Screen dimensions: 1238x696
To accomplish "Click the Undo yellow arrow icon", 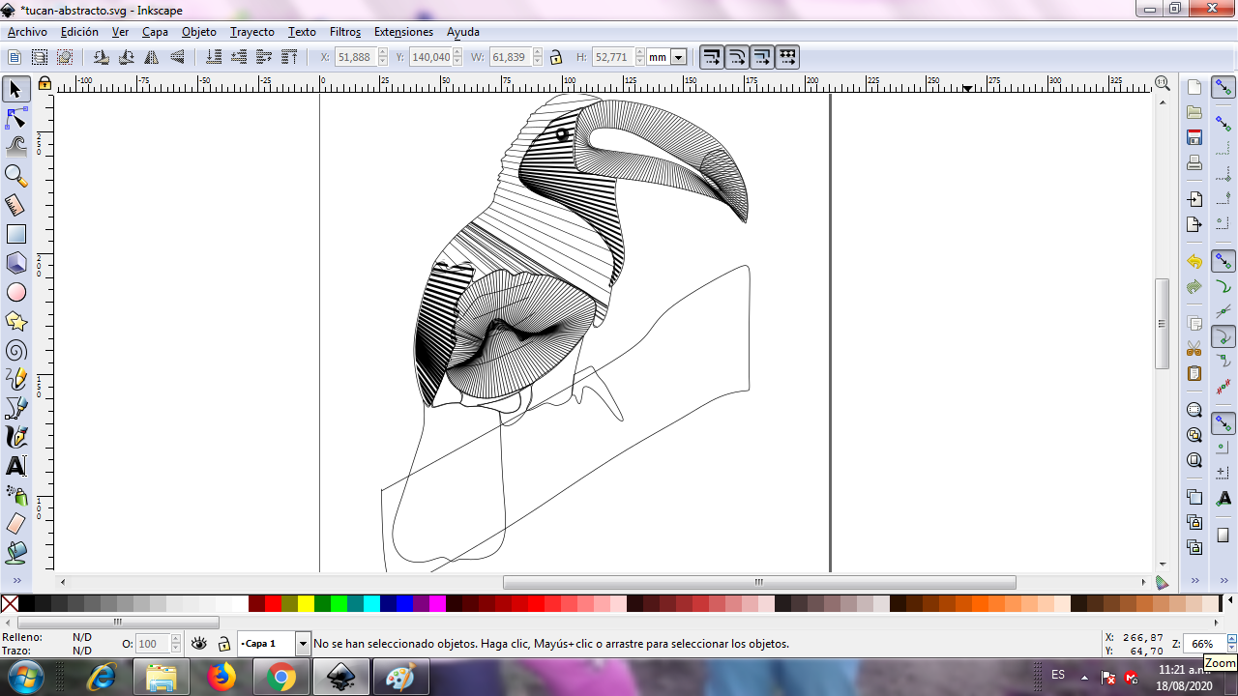I will [x=1194, y=262].
